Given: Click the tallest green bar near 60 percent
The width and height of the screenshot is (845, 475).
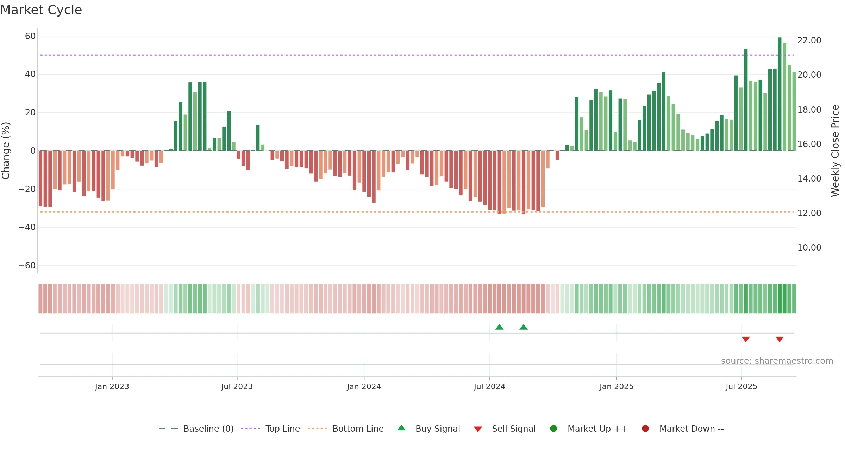Looking at the screenshot, I should [780, 94].
